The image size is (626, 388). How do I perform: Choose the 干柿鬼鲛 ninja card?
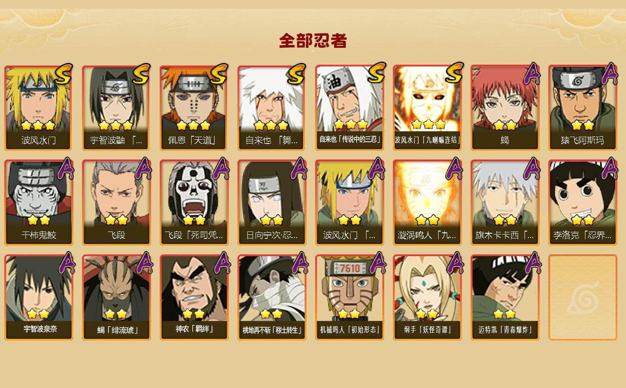pyautogui.click(x=39, y=203)
